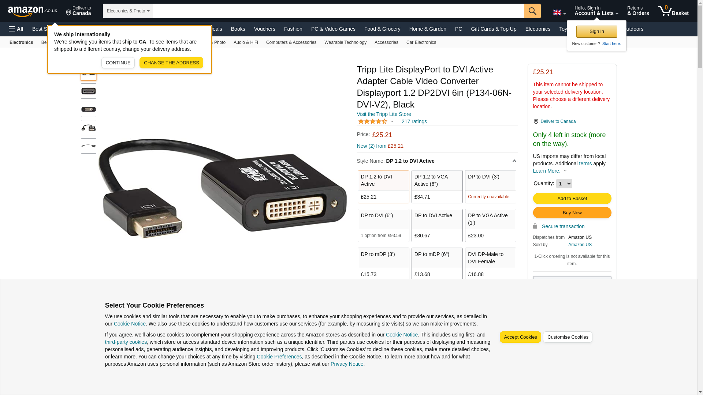Select the DVI port thumbnail image
Screen dimensions: 703x395
89,109
